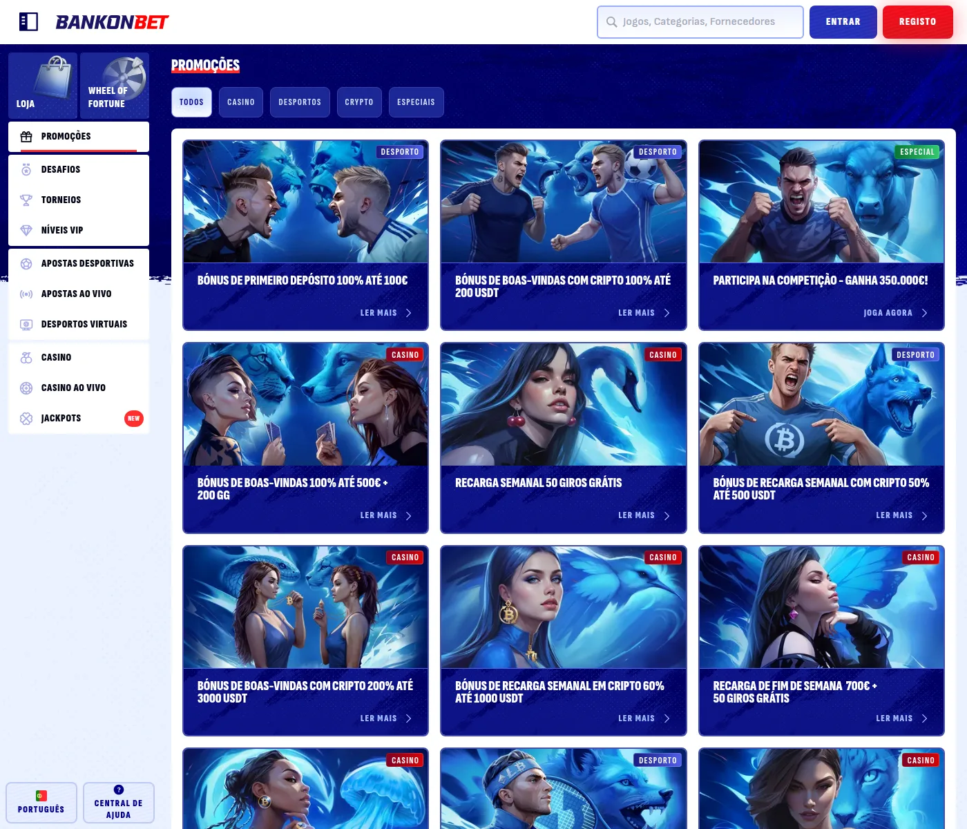Click Joga Agora on competition card
This screenshot has height=829, width=967.
click(x=888, y=313)
